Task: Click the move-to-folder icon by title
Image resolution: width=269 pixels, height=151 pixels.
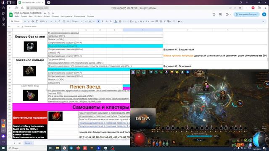Action: click(49, 13)
